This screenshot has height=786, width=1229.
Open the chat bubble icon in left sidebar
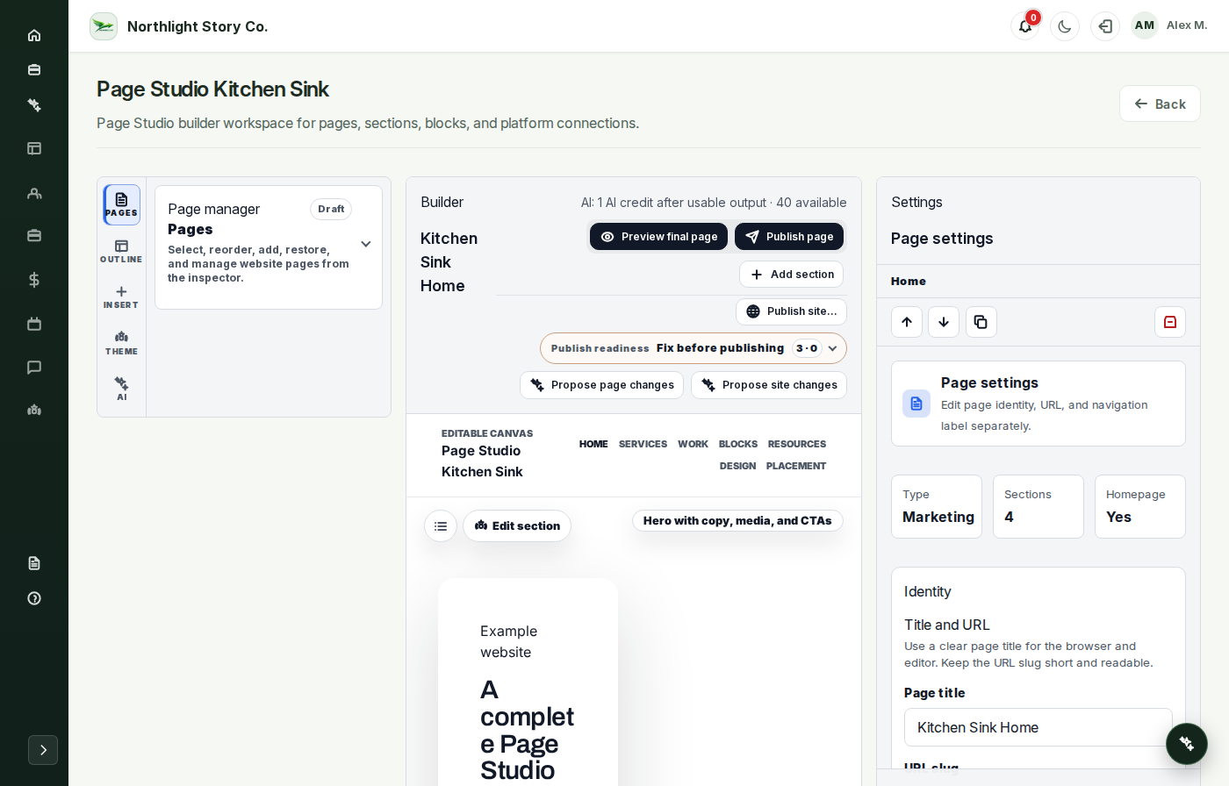(x=34, y=368)
